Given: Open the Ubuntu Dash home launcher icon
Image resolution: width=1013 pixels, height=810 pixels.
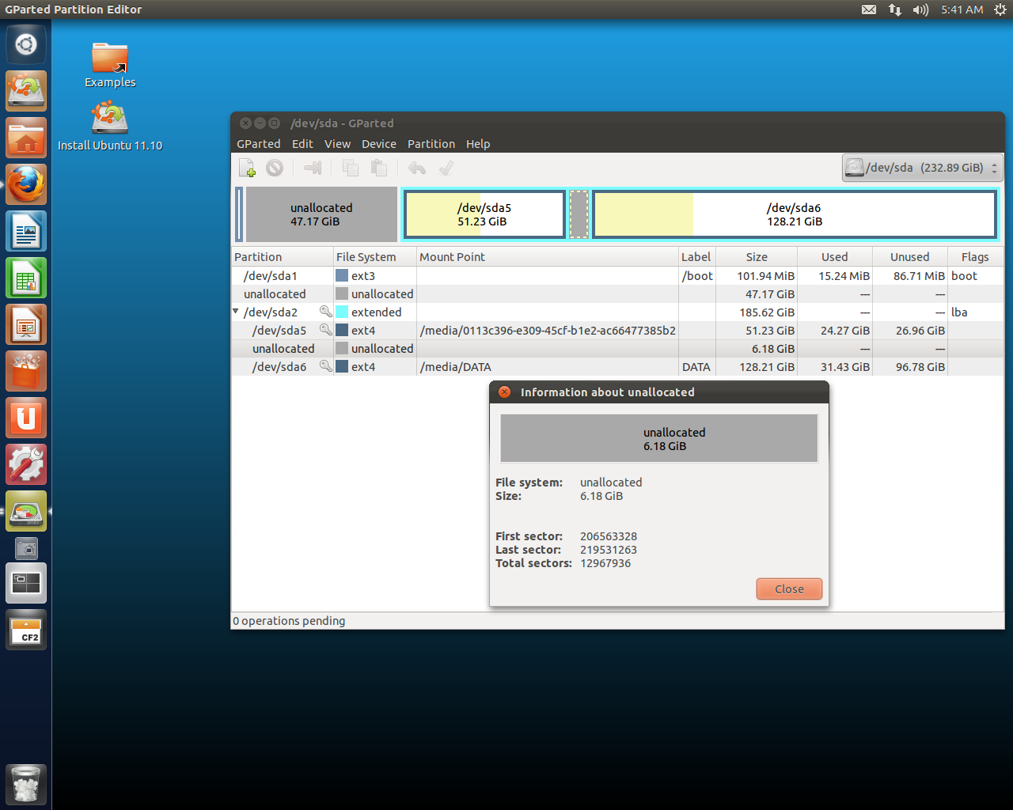Looking at the screenshot, I should click(x=26, y=44).
